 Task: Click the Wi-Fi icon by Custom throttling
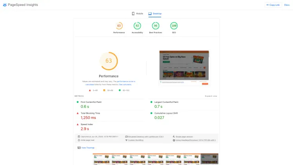126,140
